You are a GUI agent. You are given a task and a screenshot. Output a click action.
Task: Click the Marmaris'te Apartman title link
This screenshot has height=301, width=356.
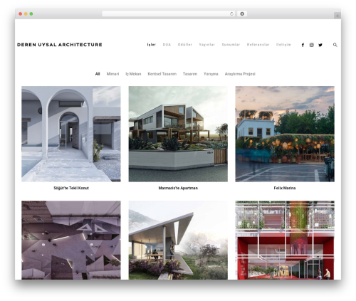click(178, 188)
